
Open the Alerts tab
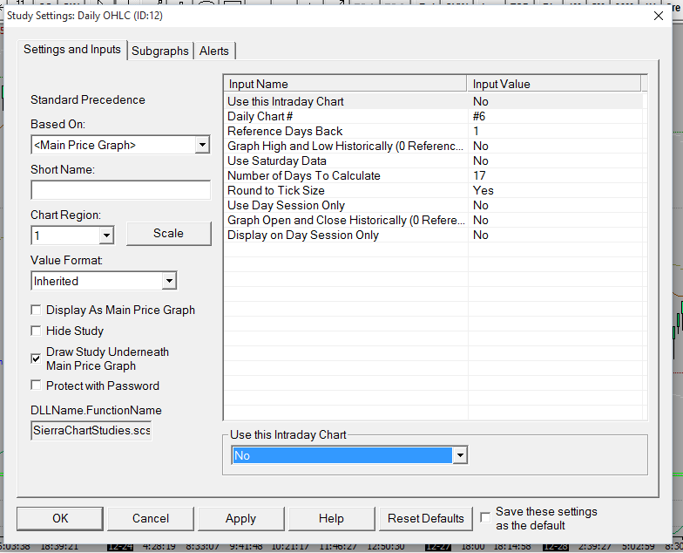[x=214, y=51]
